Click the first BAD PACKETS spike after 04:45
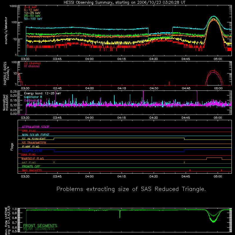The height and width of the screenshot is (235, 235). pyautogui.click(x=190, y=170)
